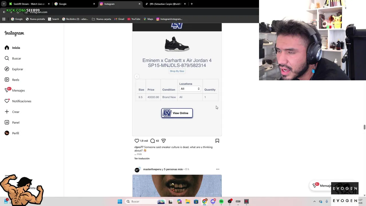
Task: Click previous slide arrow on carousel
Action: [x=137, y=76]
